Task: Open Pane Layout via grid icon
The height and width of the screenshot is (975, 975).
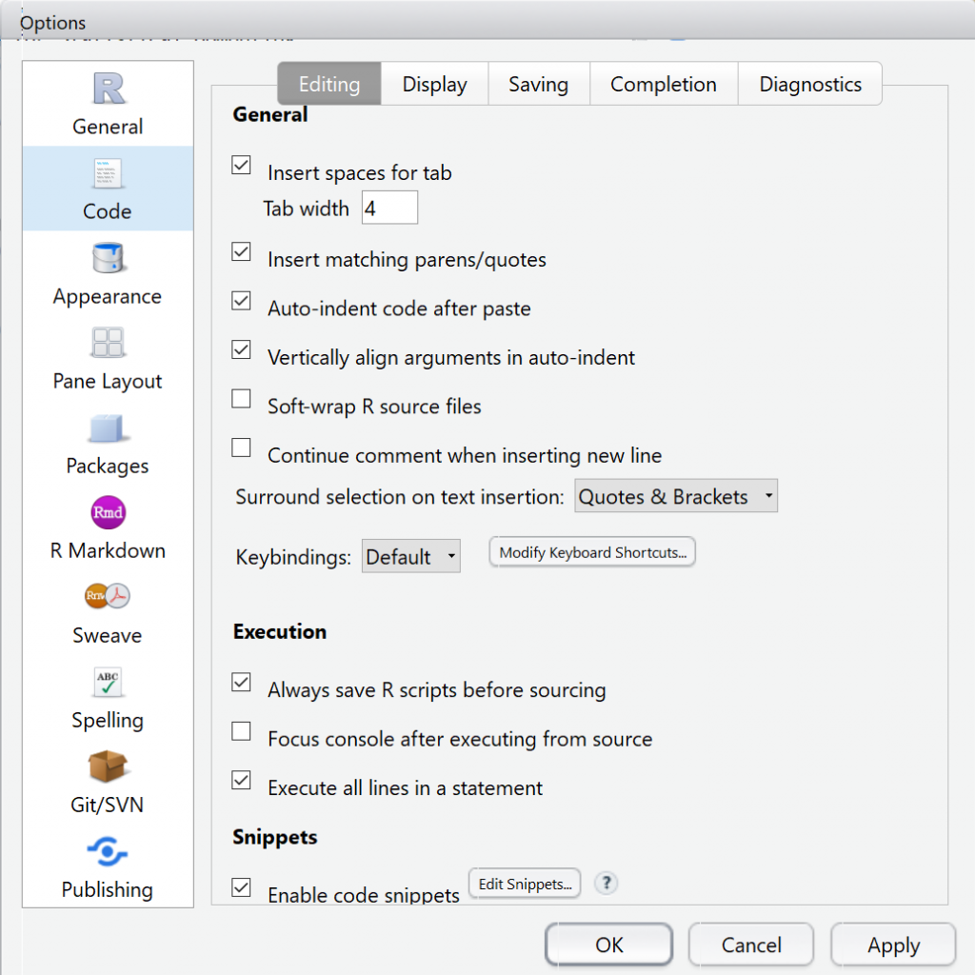Action: 108,342
